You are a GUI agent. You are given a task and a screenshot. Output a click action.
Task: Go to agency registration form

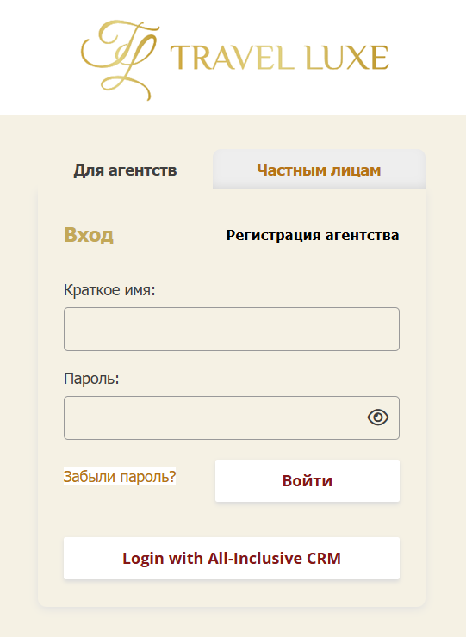313,235
